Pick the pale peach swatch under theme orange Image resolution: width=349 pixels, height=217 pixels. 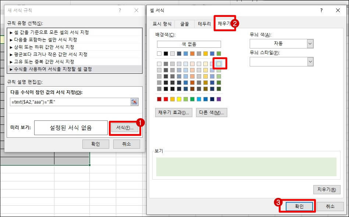coord(192,64)
